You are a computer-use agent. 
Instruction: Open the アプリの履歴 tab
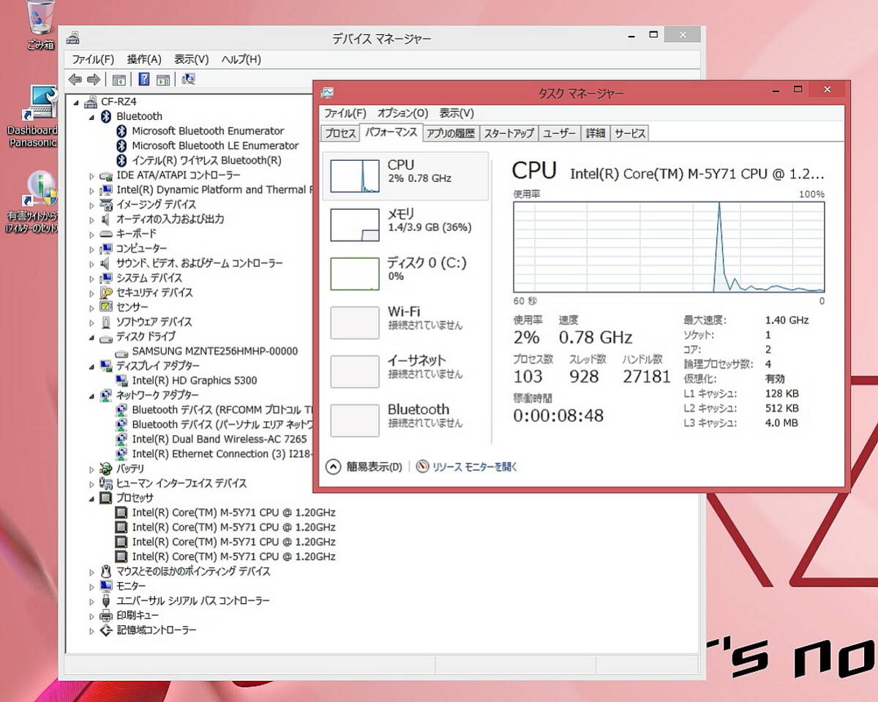coord(451,133)
